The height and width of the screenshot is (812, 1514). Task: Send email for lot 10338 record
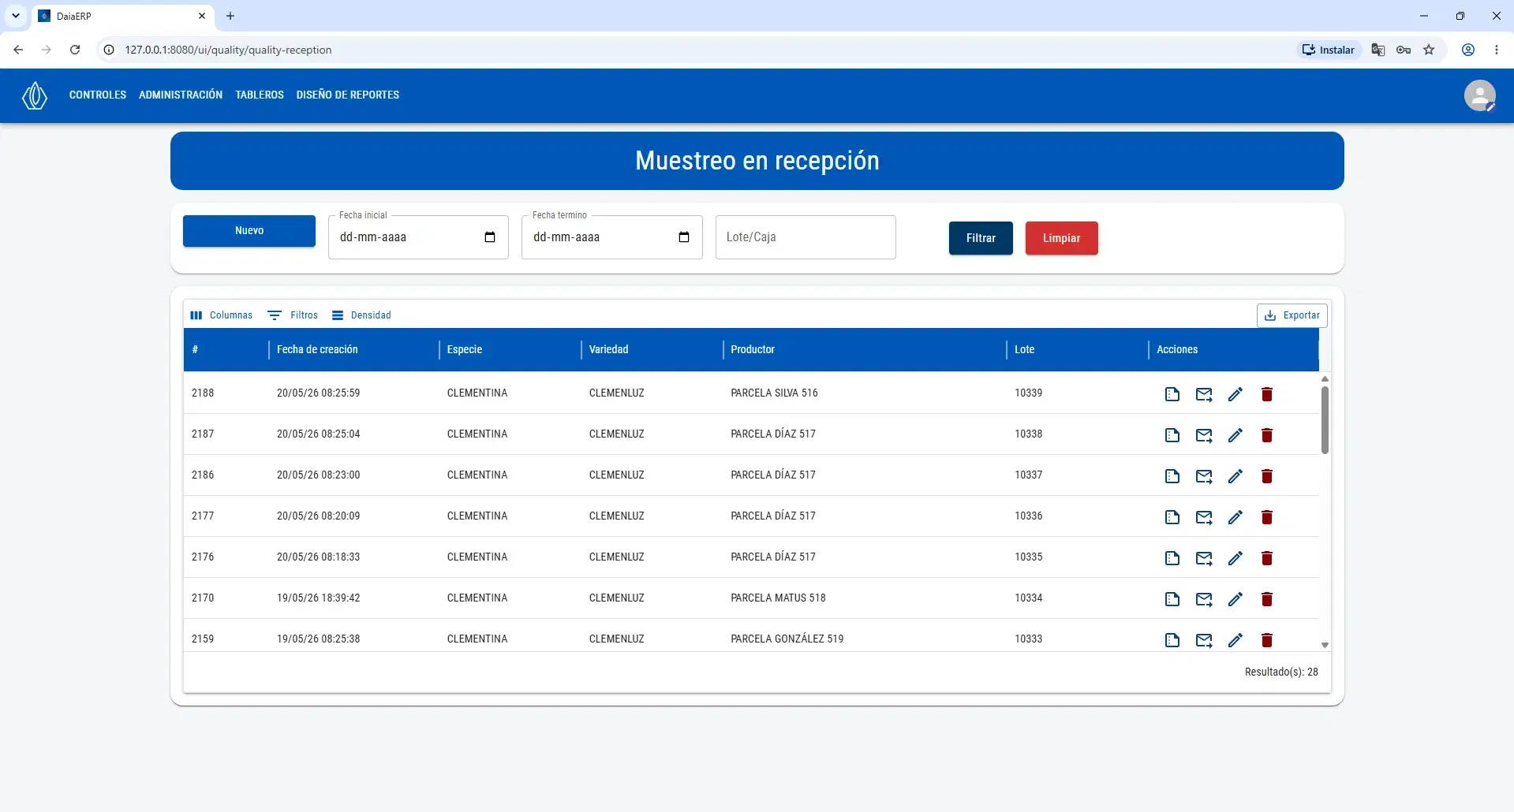[1204, 435]
